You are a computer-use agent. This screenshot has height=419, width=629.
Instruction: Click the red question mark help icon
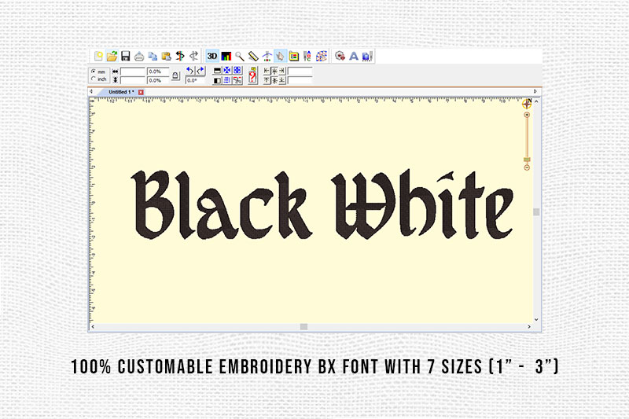point(252,75)
